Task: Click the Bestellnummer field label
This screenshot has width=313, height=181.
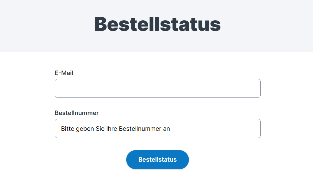Action: (x=77, y=113)
